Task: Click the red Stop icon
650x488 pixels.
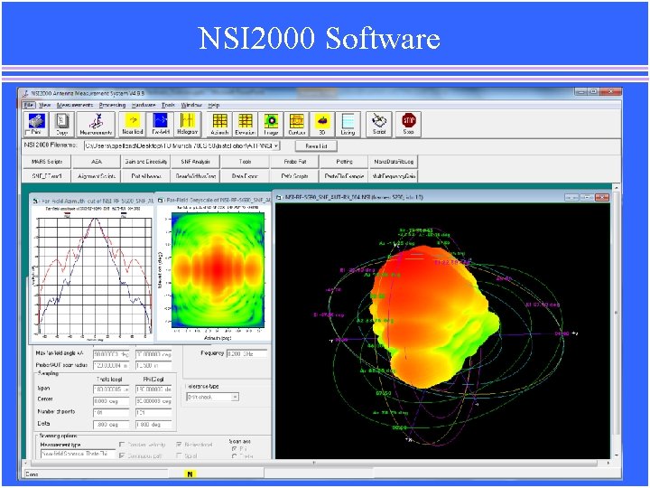Action: pyautogui.click(x=408, y=124)
